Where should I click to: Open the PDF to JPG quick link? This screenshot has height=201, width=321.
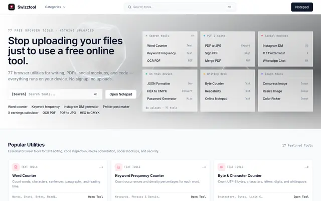(x=68, y=113)
